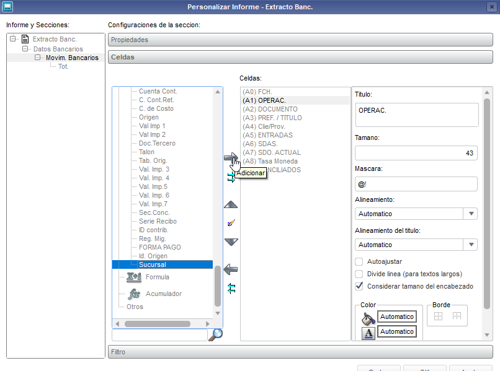Select Sucursal in the field list
500x371 pixels.
tap(153, 264)
